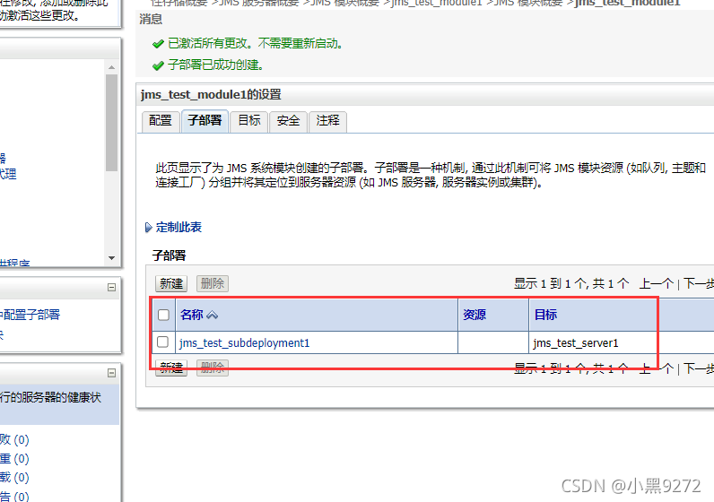Click the left panel scrollbar thumb
The height and width of the screenshot is (502, 714).
coord(111,123)
